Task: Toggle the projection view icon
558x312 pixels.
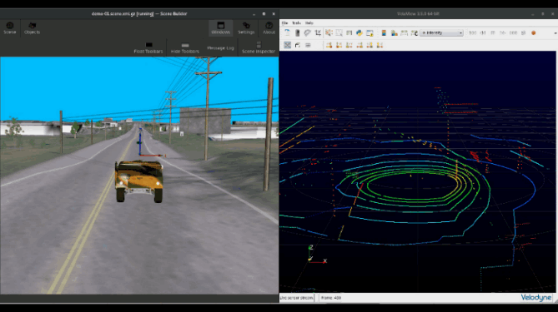Action: point(298,45)
